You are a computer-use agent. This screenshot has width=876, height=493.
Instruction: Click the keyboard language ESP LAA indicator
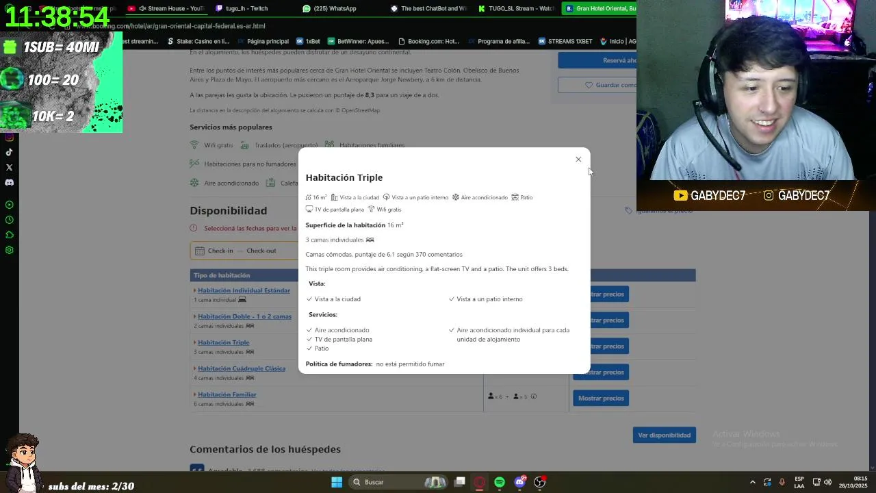799,482
